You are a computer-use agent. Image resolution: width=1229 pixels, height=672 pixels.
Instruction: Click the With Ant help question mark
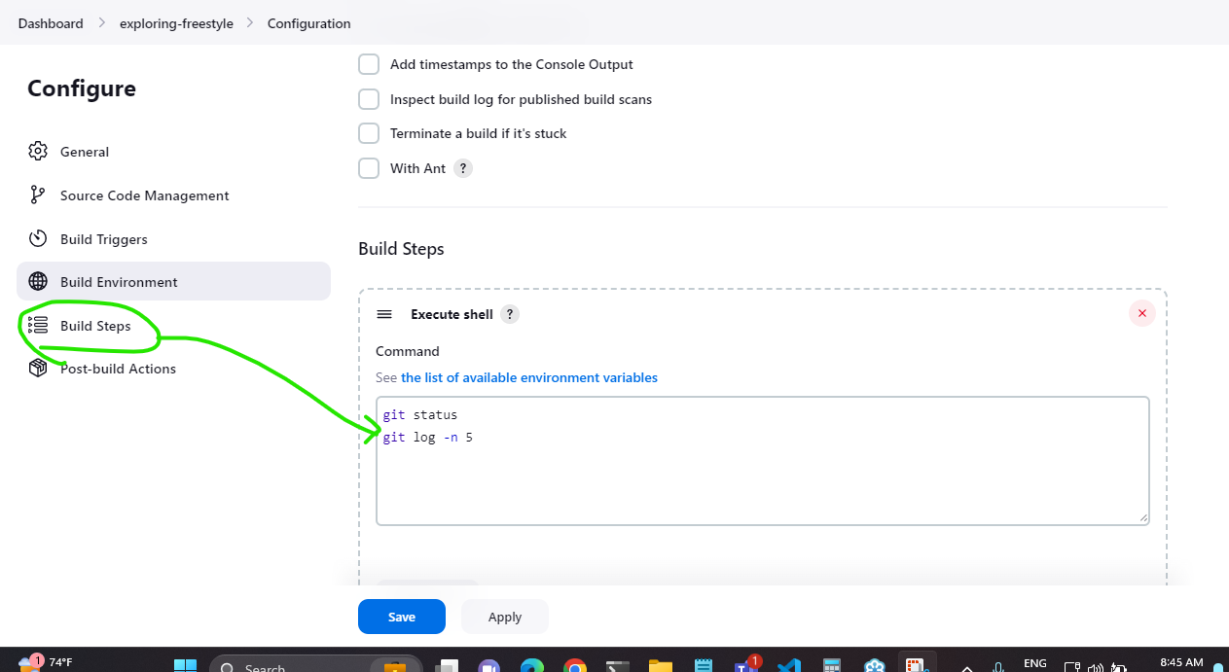[462, 168]
